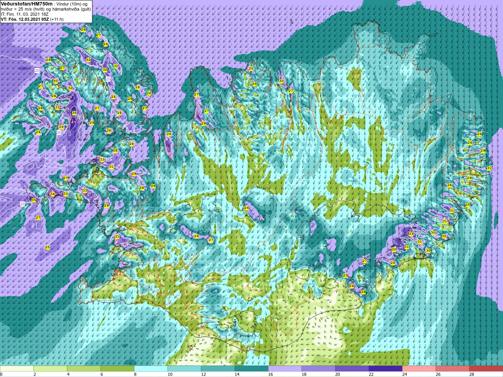Click the legend scale label '16'
Viewport: 503px width, 377px height.
pos(271,374)
